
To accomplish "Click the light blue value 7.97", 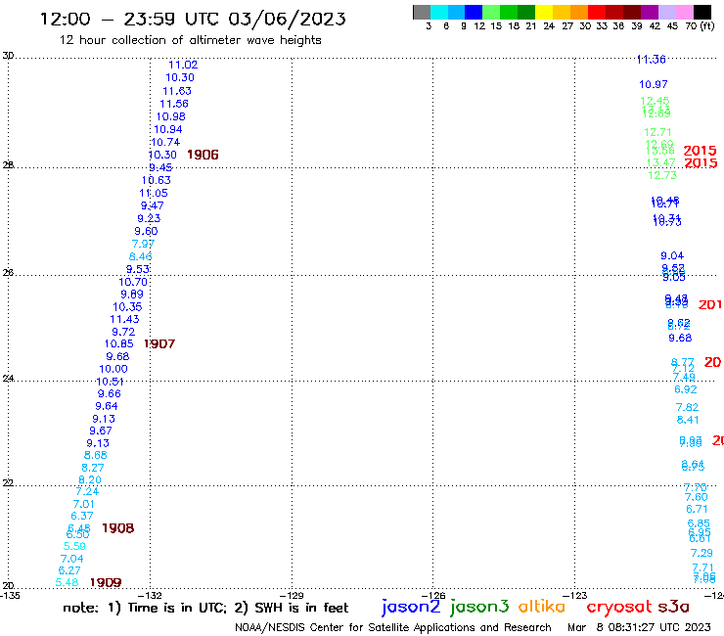I will click(143, 244).
